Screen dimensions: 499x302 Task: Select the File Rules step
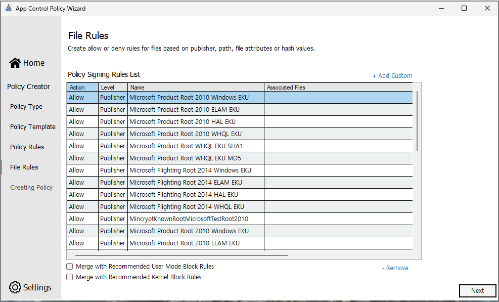[x=24, y=167]
